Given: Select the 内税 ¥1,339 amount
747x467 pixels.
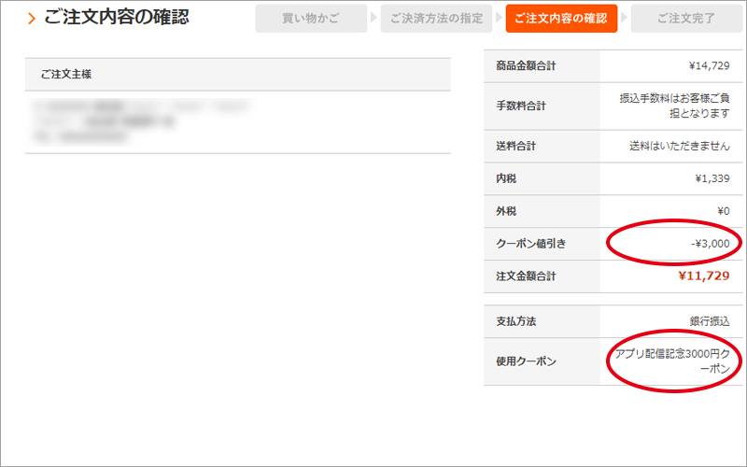Looking at the screenshot, I should [x=712, y=178].
